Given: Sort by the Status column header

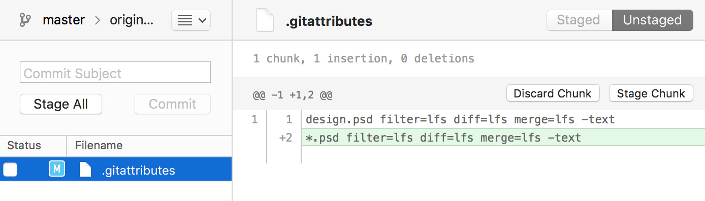Looking at the screenshot, I should [33, 146].
